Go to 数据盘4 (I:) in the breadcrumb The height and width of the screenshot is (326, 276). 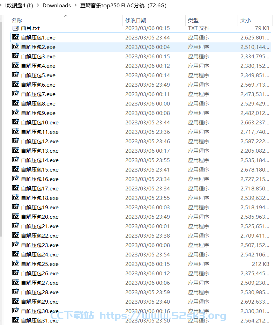19,5
